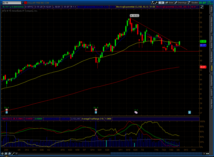Click the 1.0464 ATR value
The height and width of the screenshot is (157, 214).
click(108, 119)
